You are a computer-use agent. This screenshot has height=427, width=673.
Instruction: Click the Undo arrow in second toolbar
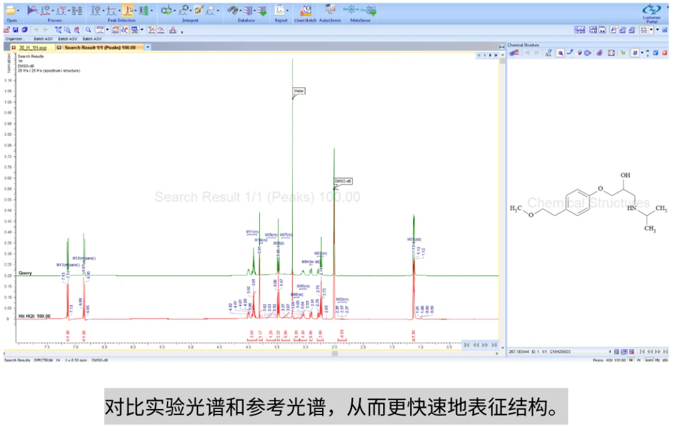point(36,30)
